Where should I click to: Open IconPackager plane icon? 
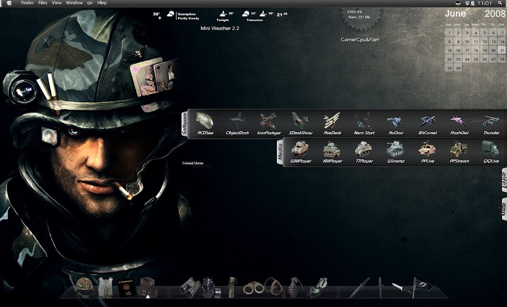(x=269, y=124)
